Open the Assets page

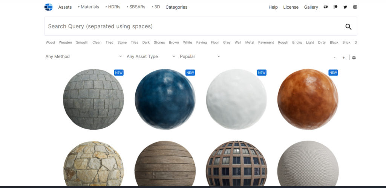tap(65, 7)
